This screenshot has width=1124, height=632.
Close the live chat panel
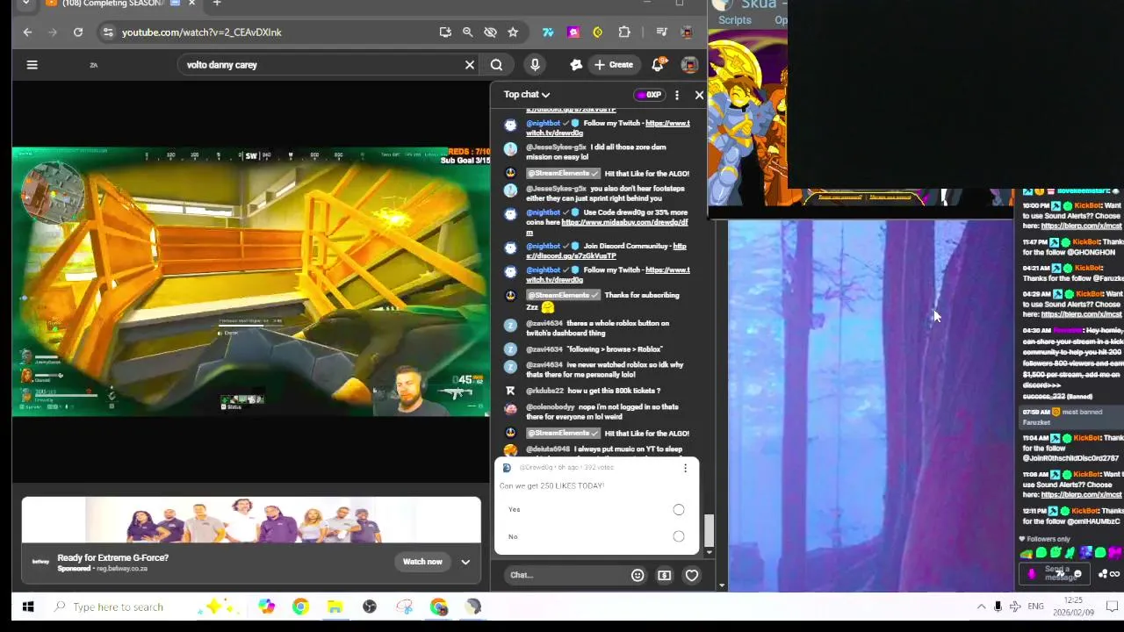click(699, 95)
